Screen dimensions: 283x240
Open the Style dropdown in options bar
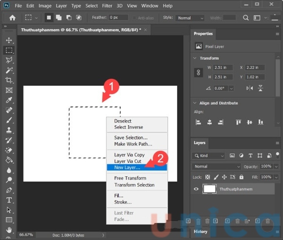191,18
